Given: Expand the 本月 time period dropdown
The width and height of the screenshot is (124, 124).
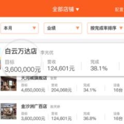Looking at the screenshot, I should (x=20, y=28).
